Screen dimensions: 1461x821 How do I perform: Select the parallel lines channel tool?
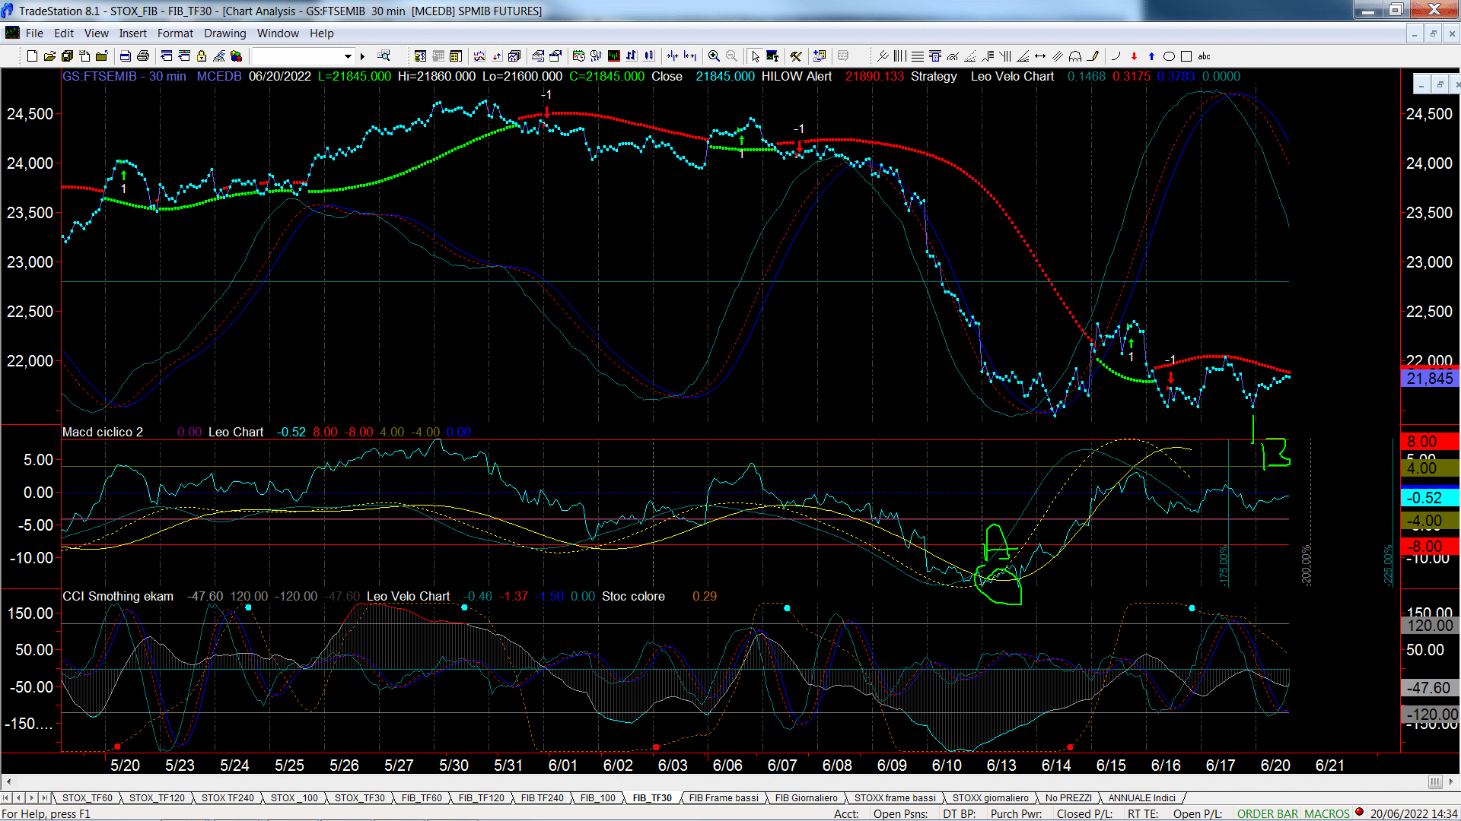1058,56
